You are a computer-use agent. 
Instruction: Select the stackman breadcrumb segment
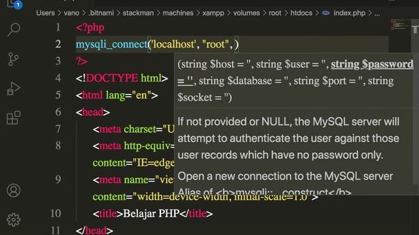[138, 13]
